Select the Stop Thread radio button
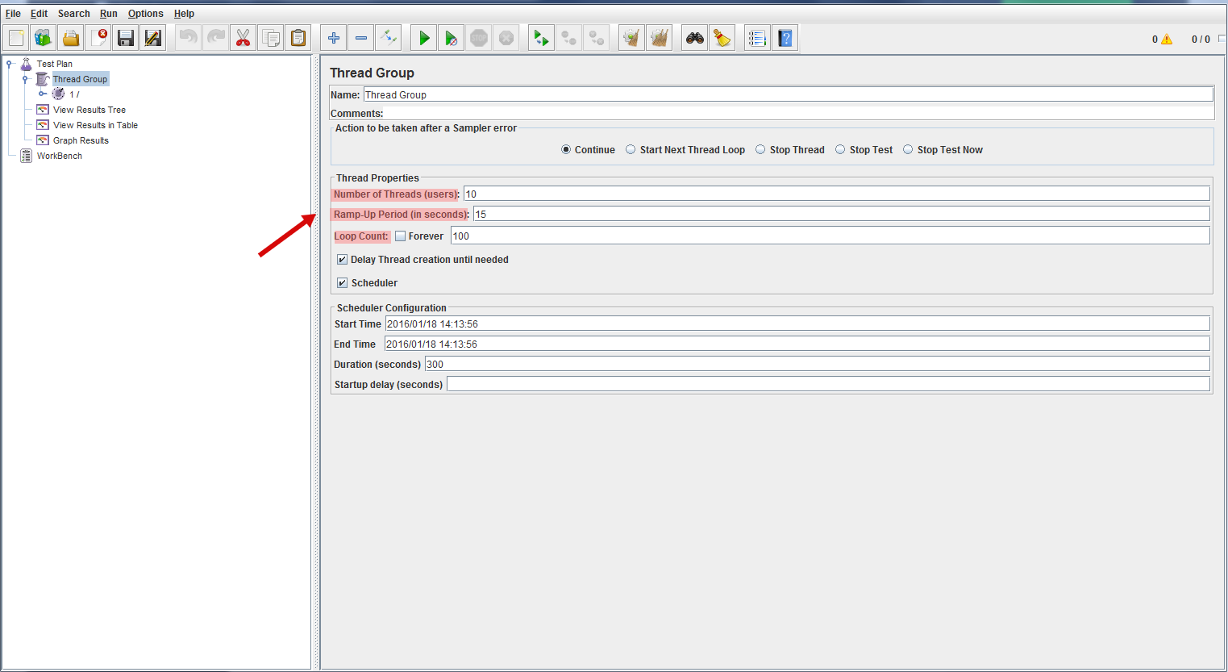 pyautogui.click(x=760, y=149)
